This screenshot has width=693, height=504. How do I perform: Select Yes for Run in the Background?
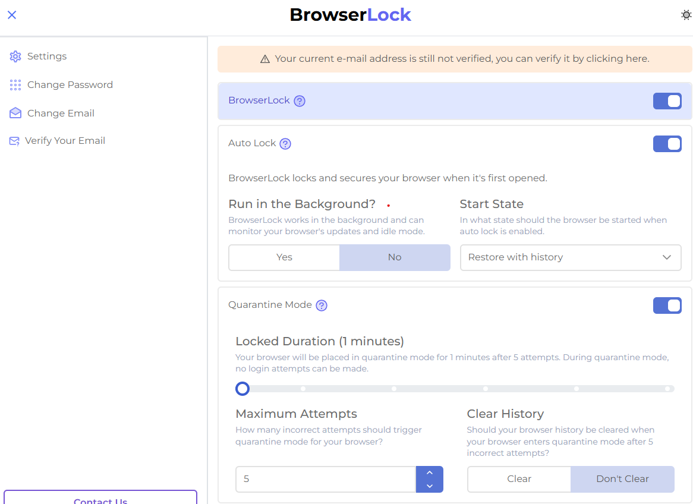pos(284,257)
